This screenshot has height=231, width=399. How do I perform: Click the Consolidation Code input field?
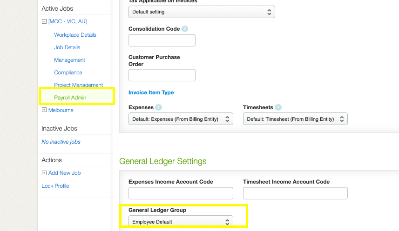tap(162, 40)
